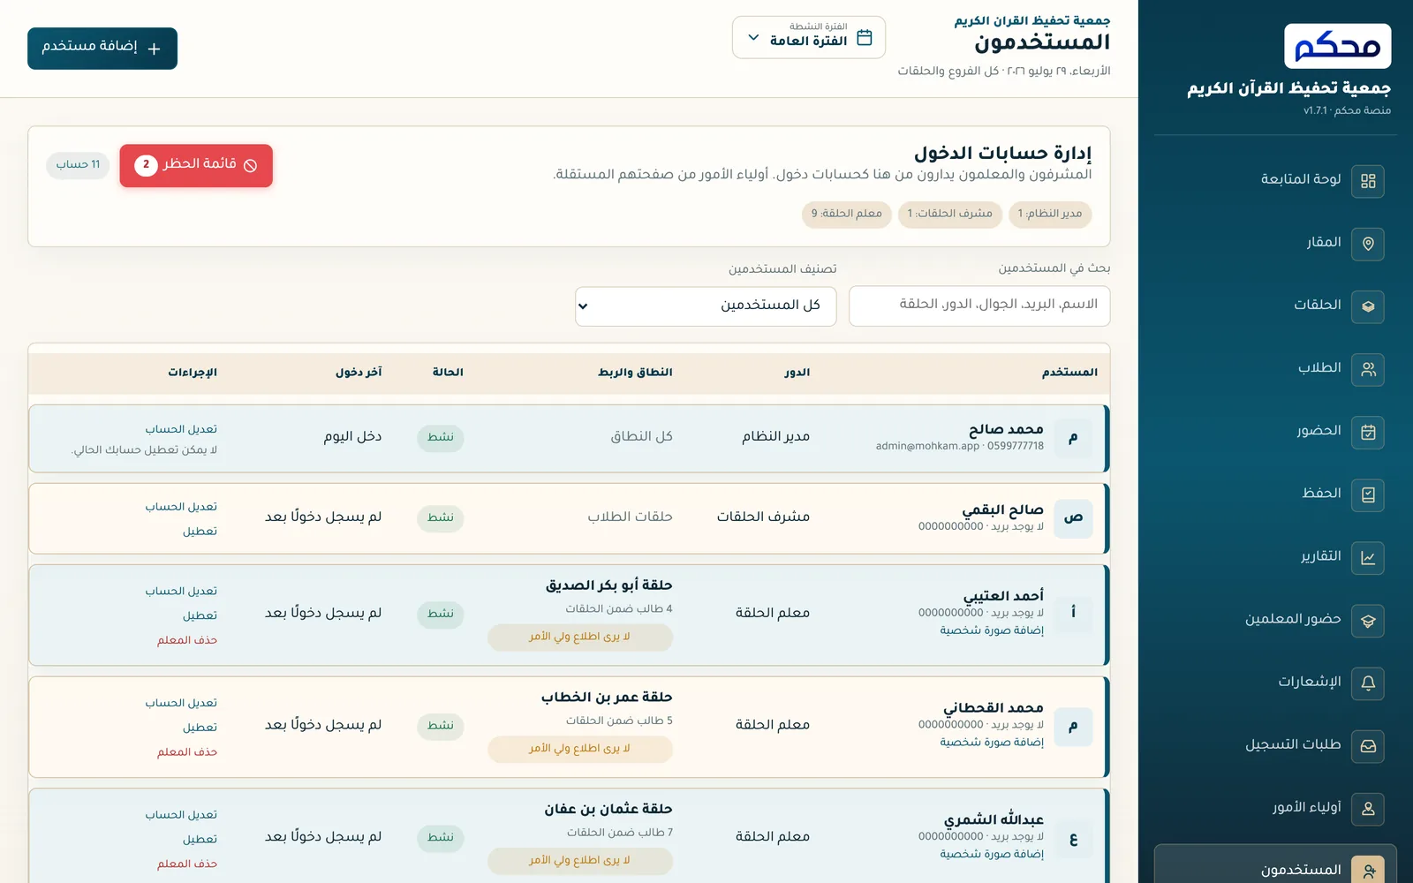1413x883 pixels.
Task: Click لا يرى اطلاع ولي الأمر in أحمد العتيبي row
Action: [580, 637]
